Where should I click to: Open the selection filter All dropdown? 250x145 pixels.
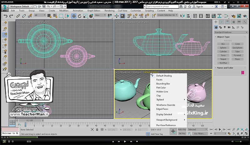click(x=40, y=15)
